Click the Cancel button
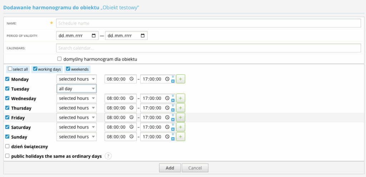Viewport: 366px width, 177px height. click(x=195, y=168)
